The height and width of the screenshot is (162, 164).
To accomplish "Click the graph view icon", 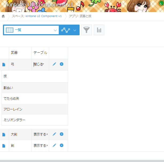I will click(66, 30).
